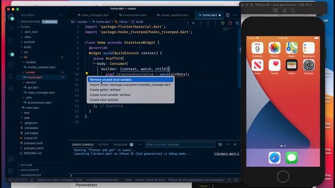The height and width of the screenshot is (188, 335).
Task: Open the Explorer panel's ellipsis menu
Action: (61, 15)
